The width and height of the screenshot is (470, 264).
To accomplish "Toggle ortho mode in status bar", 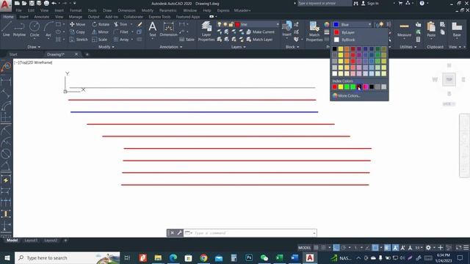I will [x=336, y=248].
